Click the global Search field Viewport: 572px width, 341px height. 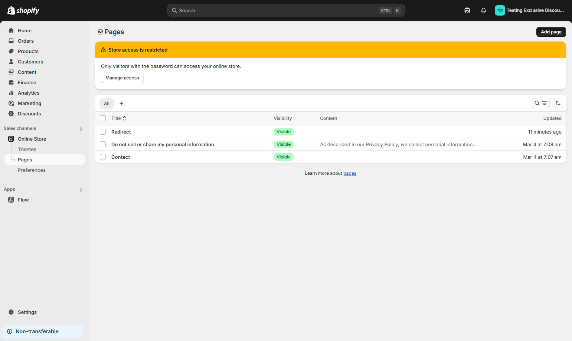[286, 10]
